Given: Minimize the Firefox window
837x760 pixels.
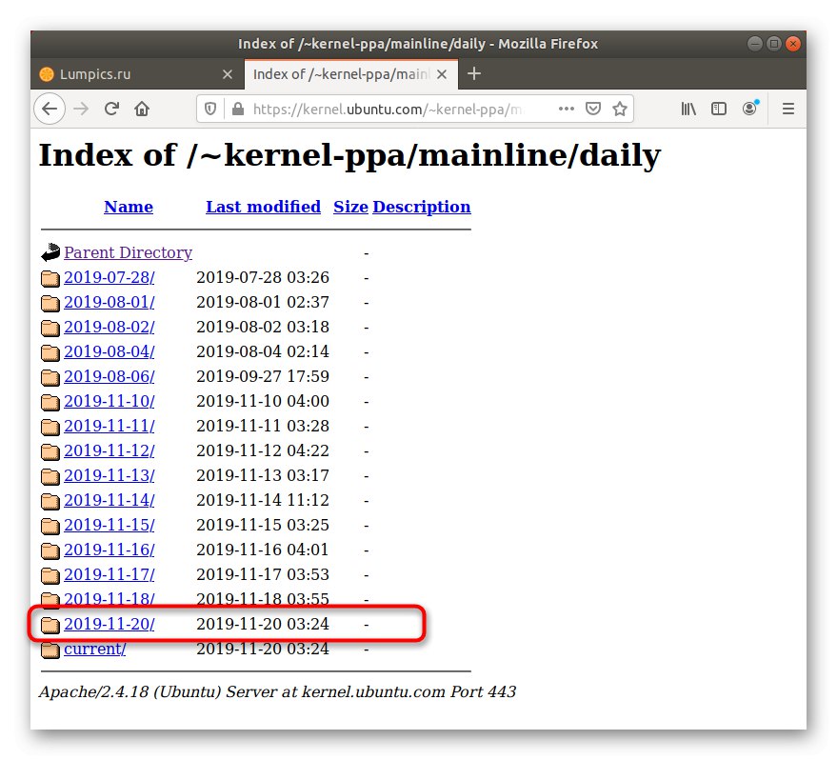Looking at the screenshot, I should click(755, 44).
